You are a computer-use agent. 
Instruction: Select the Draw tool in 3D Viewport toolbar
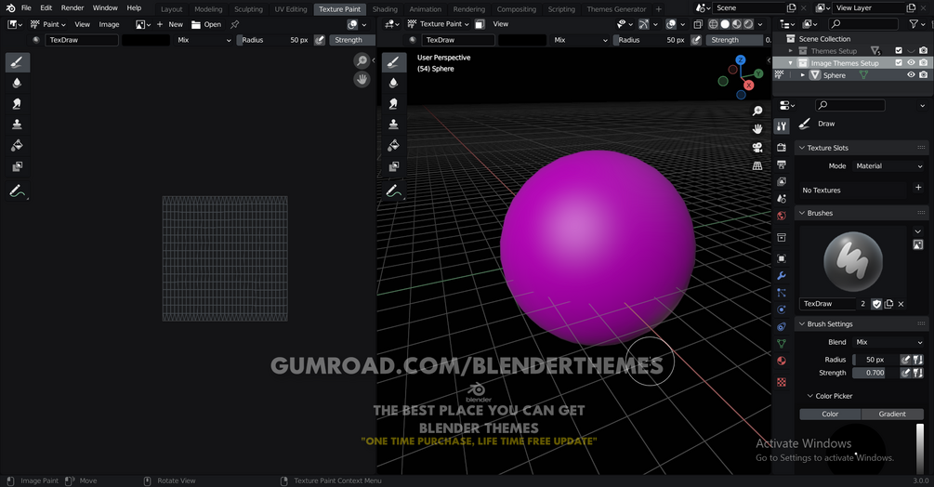394,62
